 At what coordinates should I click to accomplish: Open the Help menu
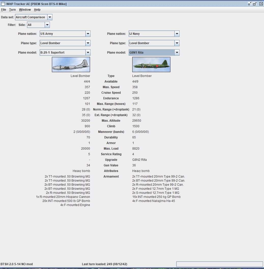(x=37, y=10)
